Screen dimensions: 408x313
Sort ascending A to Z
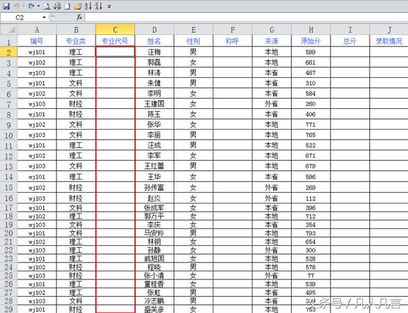[x=88, y=6]
